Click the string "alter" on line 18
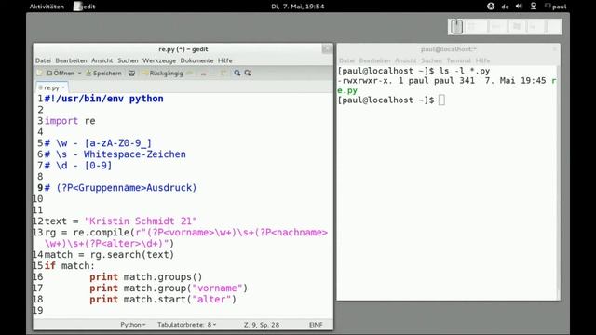596x335 pixels. [x=211, y=300]
